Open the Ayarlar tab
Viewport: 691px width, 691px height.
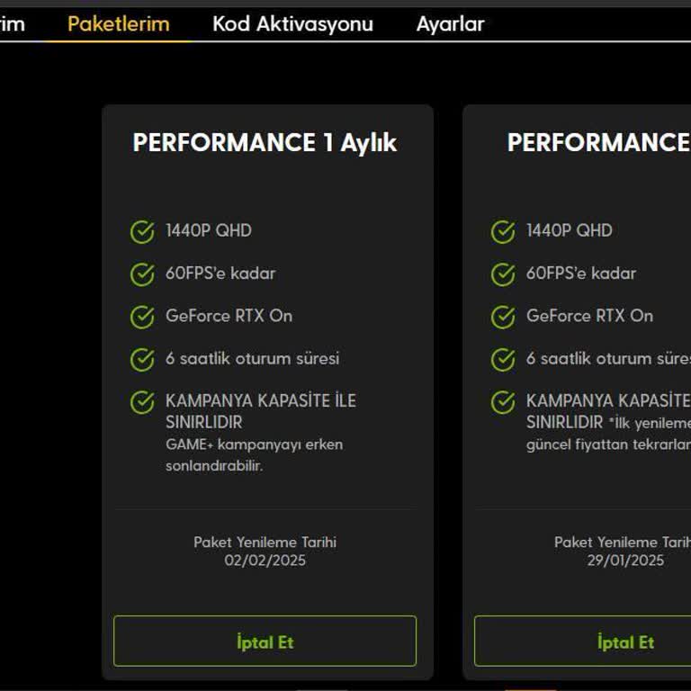pos(450,24)
